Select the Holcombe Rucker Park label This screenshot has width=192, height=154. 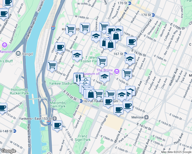[20, 91]
